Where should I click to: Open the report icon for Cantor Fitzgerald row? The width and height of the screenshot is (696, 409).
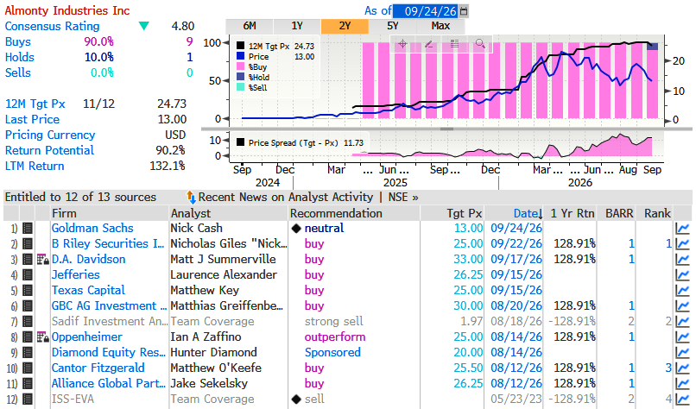point(28,368)
